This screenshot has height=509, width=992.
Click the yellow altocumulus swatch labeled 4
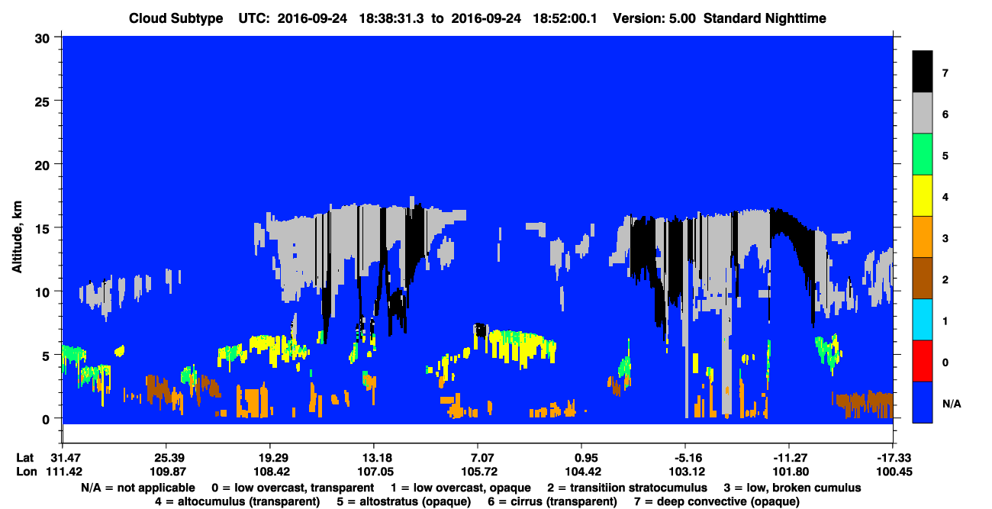[x=923, y=195]
